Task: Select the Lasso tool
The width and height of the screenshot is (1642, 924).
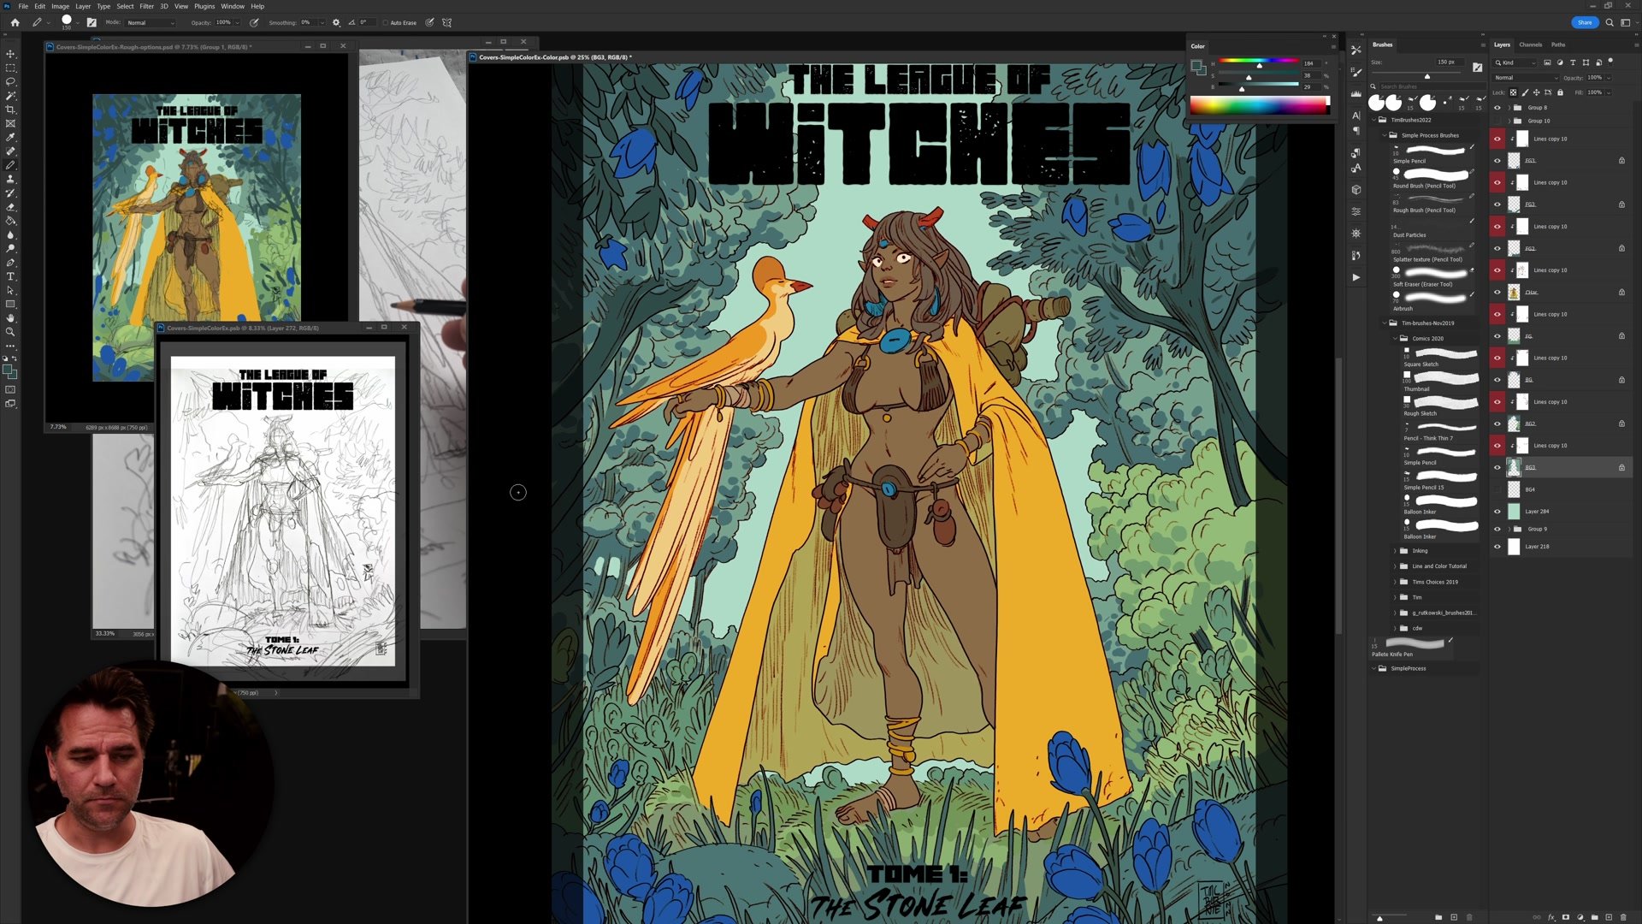Action: click(x=10, y=81)
